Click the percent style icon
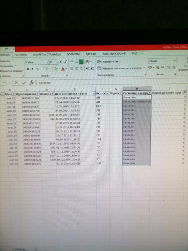The image size is (188, 251). point(157,67)
